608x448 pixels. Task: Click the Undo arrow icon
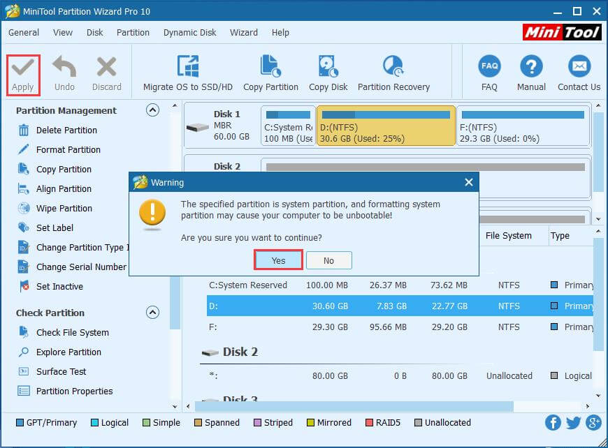[64, 68]
